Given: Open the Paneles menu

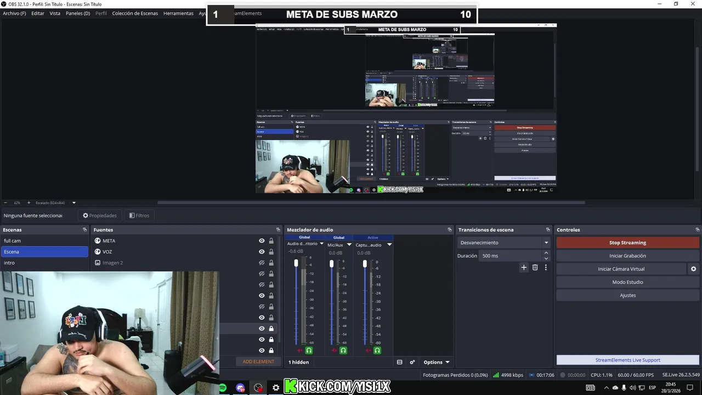Looking at the screenshot, I should point(78,13).
